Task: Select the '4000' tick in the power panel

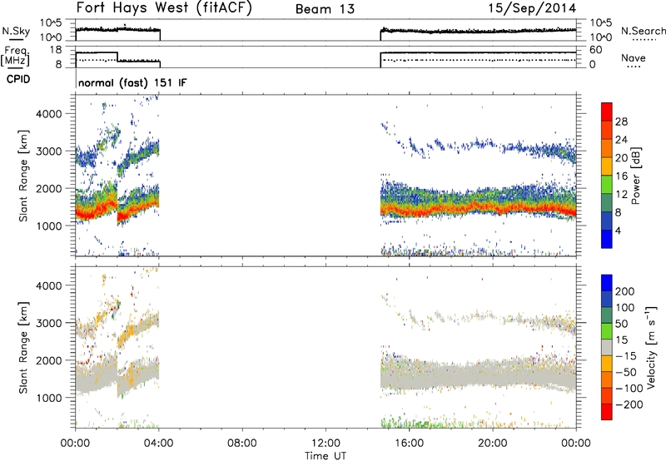Action: coord(48,114)
